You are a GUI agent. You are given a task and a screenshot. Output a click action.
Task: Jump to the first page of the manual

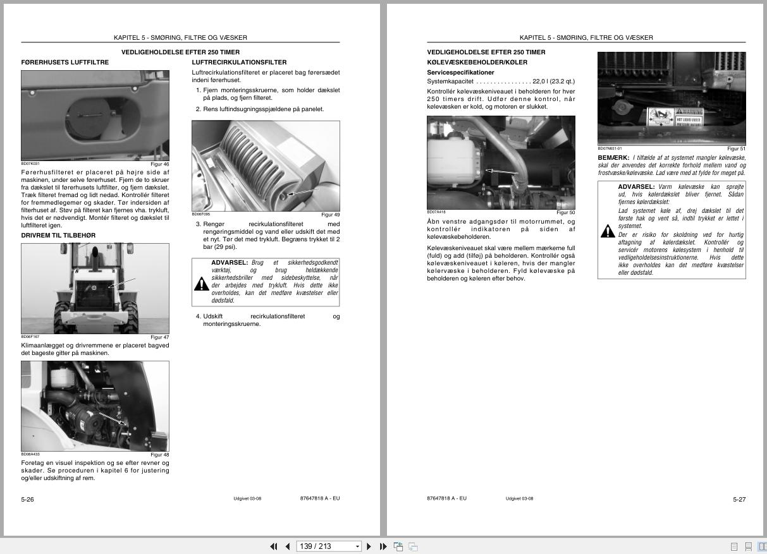(x=274, y=546)
